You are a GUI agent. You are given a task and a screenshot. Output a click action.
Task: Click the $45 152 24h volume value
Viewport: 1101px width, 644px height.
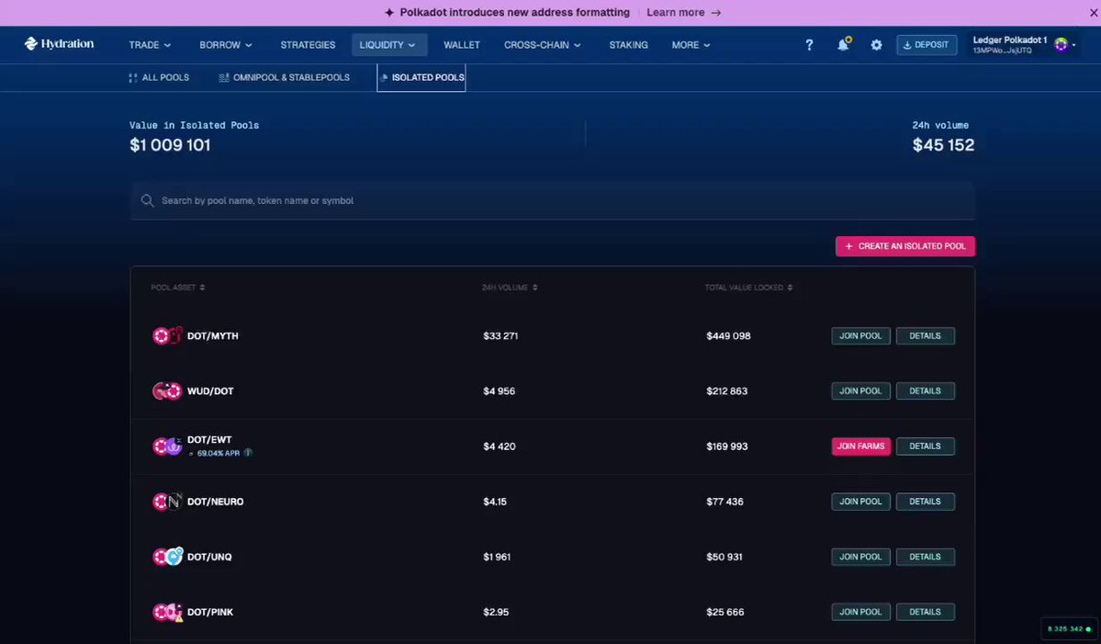(x=943, y=145)
